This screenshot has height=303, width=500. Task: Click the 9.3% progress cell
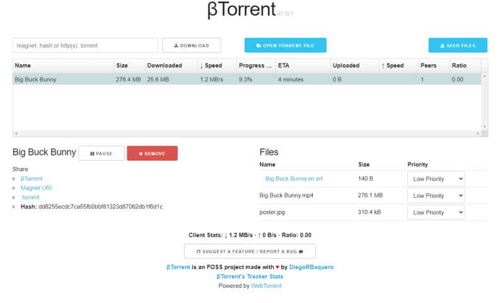[245, 79]
